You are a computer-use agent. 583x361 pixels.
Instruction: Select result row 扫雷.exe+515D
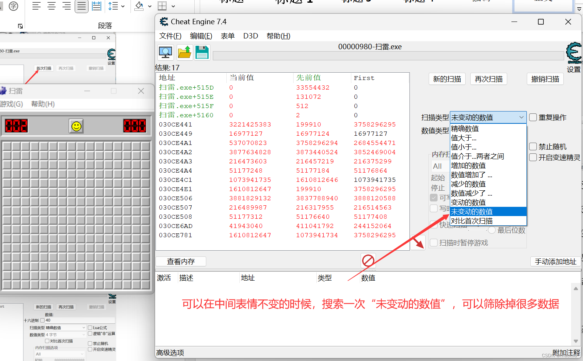click(x=282, y=87)
